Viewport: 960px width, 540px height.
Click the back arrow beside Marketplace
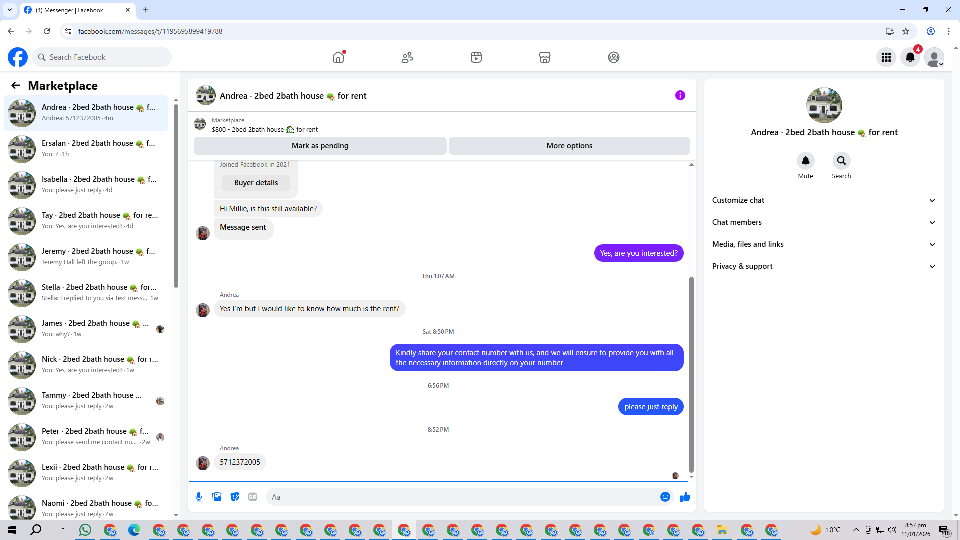(x=16, y=85)
